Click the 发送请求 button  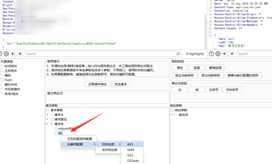pyautogui.click(x=120, y=84)
